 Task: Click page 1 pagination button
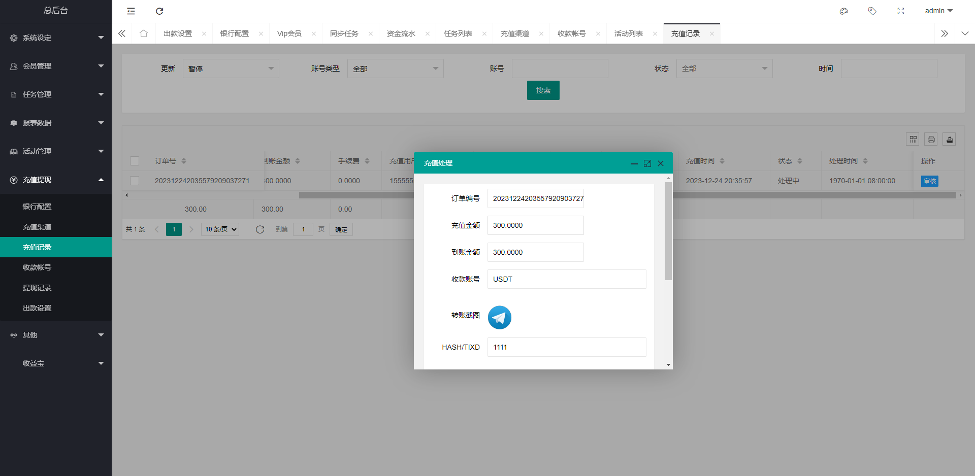coord(174,229)
